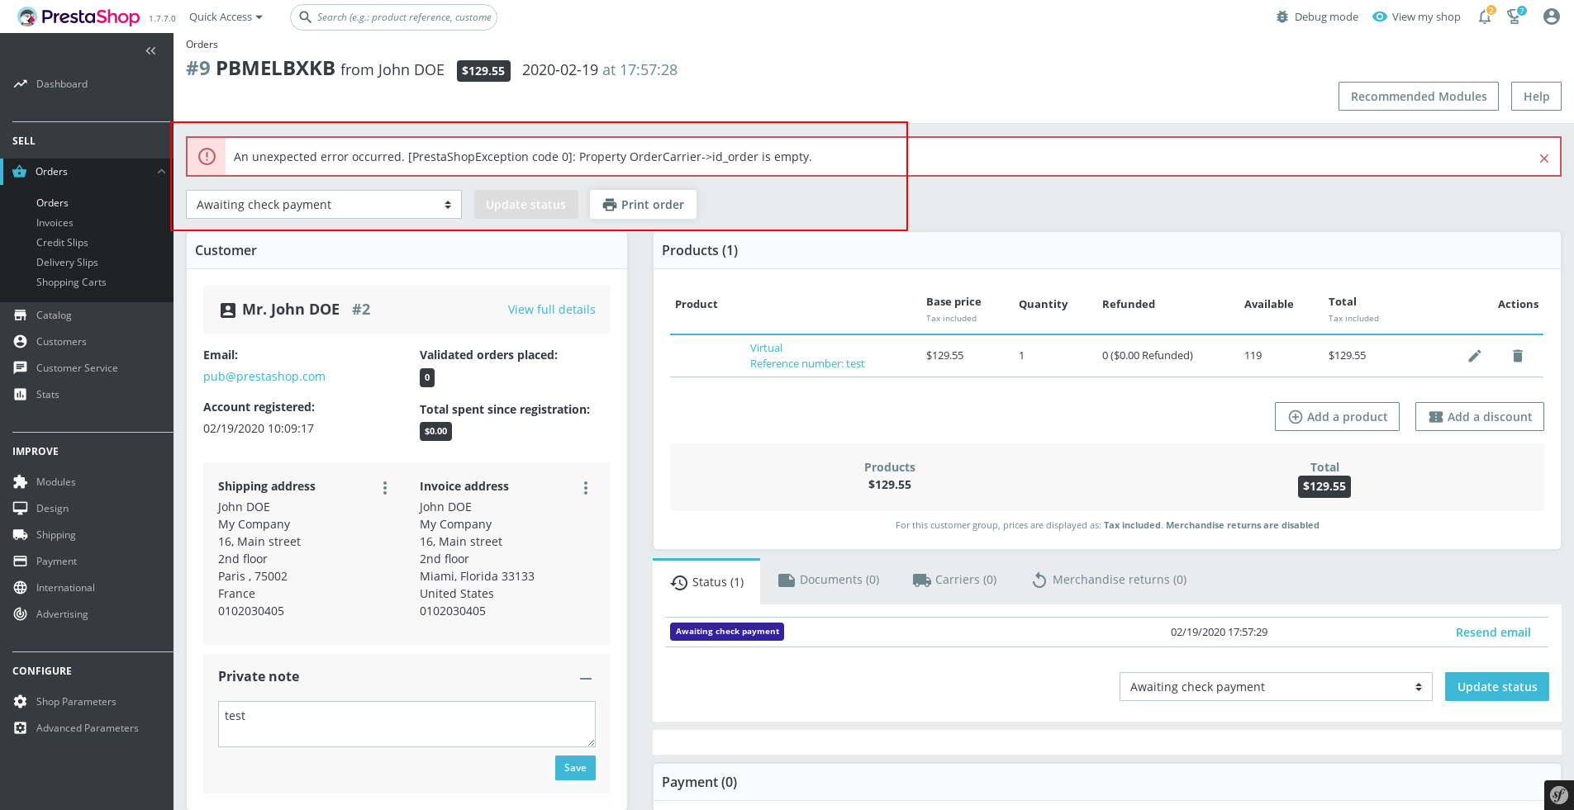This screenshot has width=1574, height=810.
Task: Click the trophy icon in header
Action: click(x=1515, y=17)
